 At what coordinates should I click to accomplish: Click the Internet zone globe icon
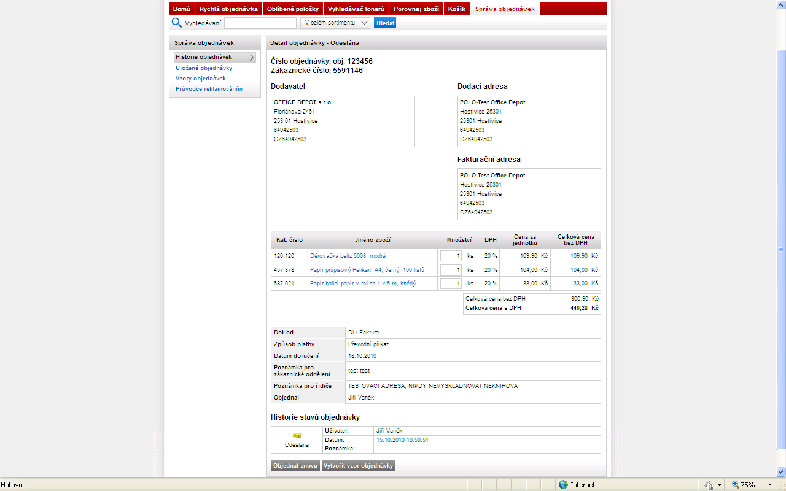tap(563, 485)
